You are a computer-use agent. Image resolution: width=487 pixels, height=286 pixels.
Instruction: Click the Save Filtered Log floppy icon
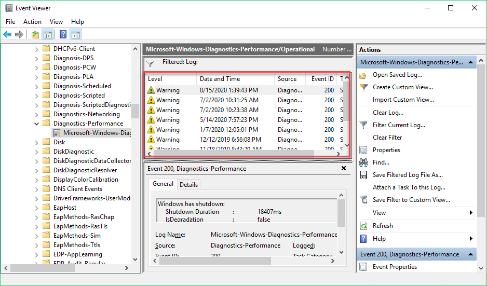click(363, 175)
